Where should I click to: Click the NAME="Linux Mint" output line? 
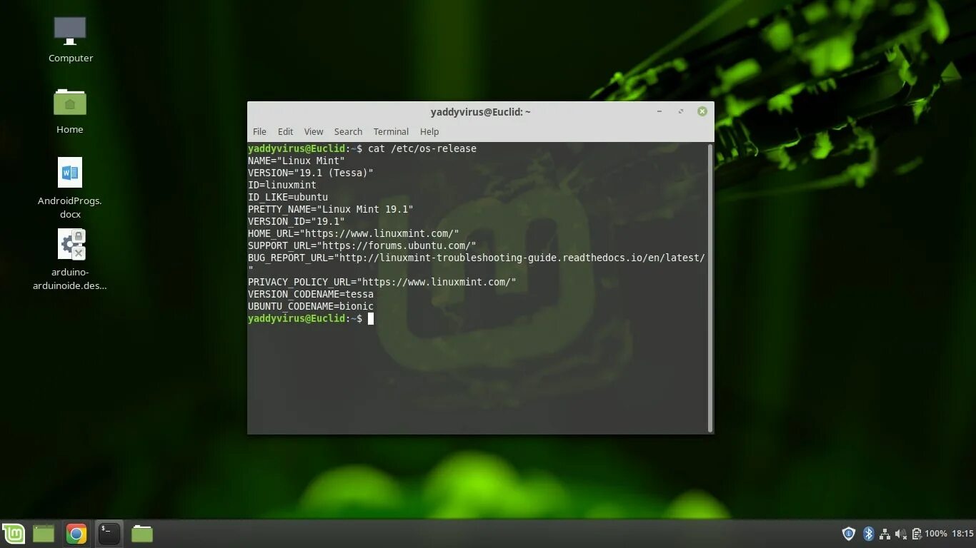(297, 161)
